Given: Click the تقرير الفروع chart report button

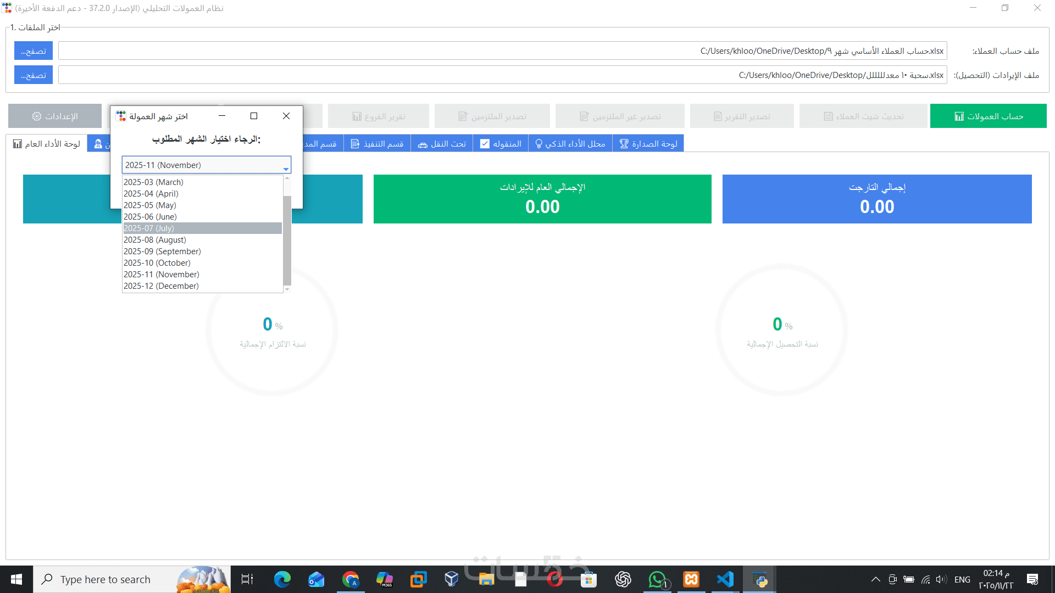Looking at the screenshot, I should (x=379, y=116).
